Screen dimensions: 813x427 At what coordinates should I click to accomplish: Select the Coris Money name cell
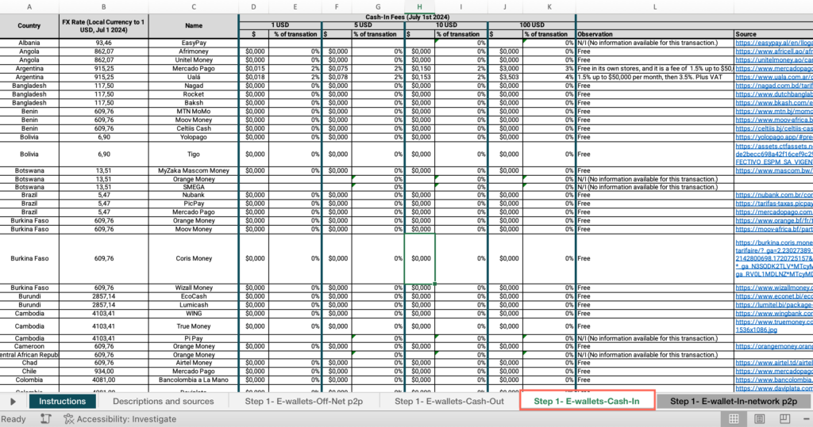(x=194, y=258)
